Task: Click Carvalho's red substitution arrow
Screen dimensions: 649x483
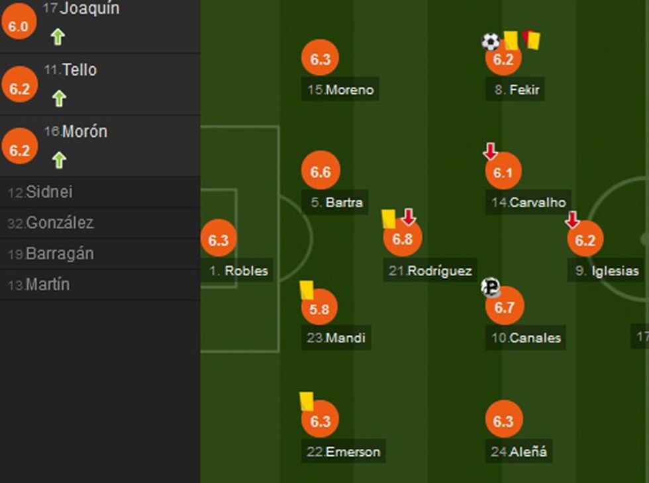Action: pyautogui.click(x=490, y=152)
